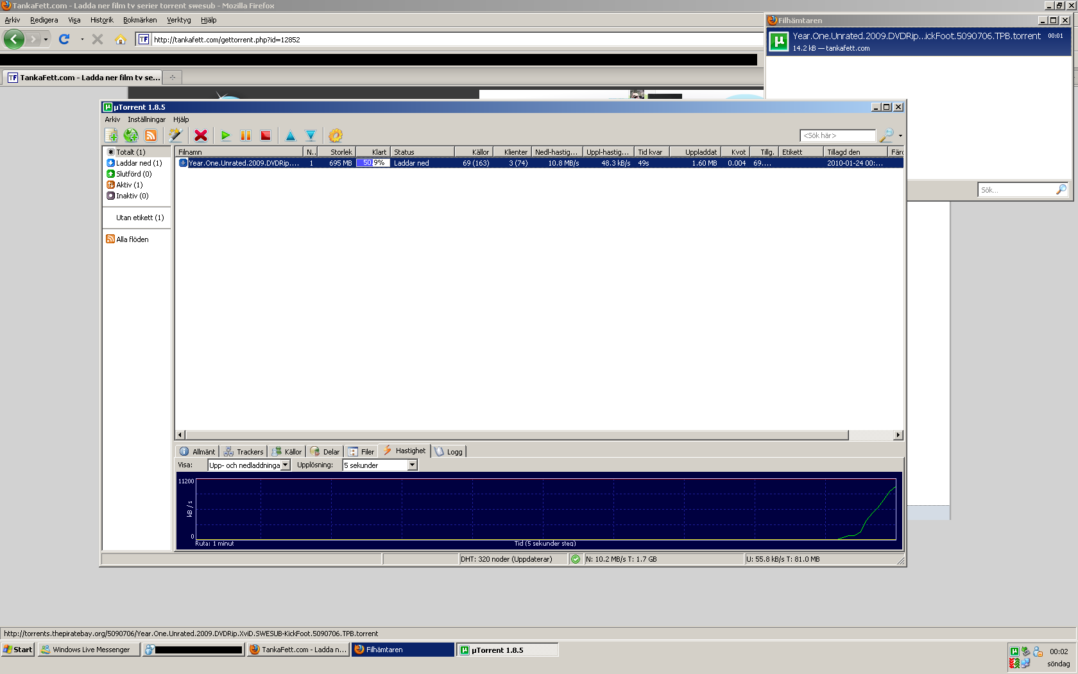Click the torrent list scroll-right arrow
1078x674 pixels.
pos(898,435)
